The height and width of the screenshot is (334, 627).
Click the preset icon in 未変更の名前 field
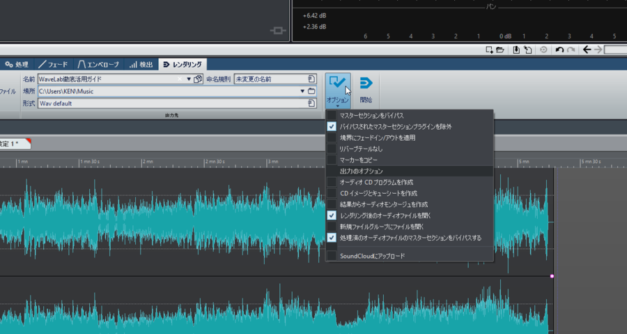click(x=311, y=79)
